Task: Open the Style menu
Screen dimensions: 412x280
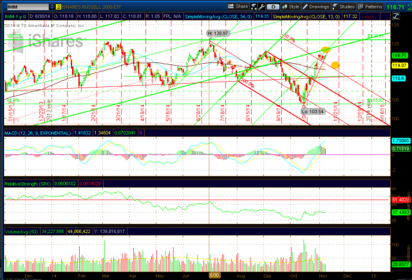Action: tap(290, 6)
